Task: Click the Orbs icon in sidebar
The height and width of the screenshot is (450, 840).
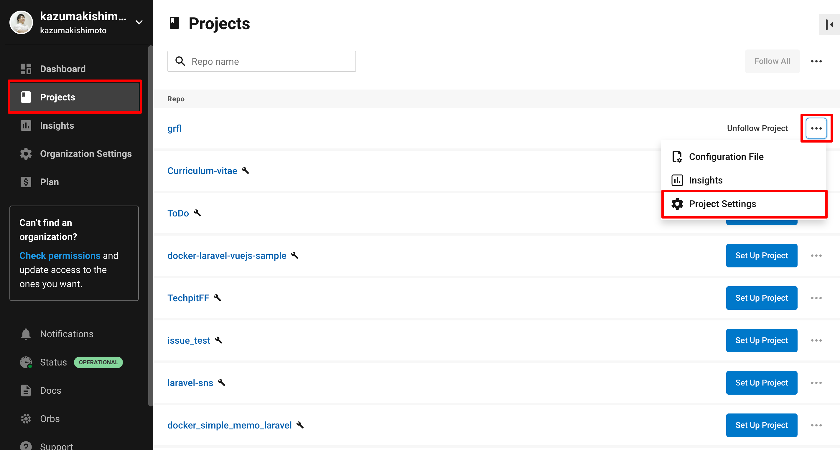Action: [26, 419]
